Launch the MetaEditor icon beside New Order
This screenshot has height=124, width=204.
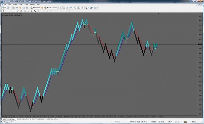(42, 8)
